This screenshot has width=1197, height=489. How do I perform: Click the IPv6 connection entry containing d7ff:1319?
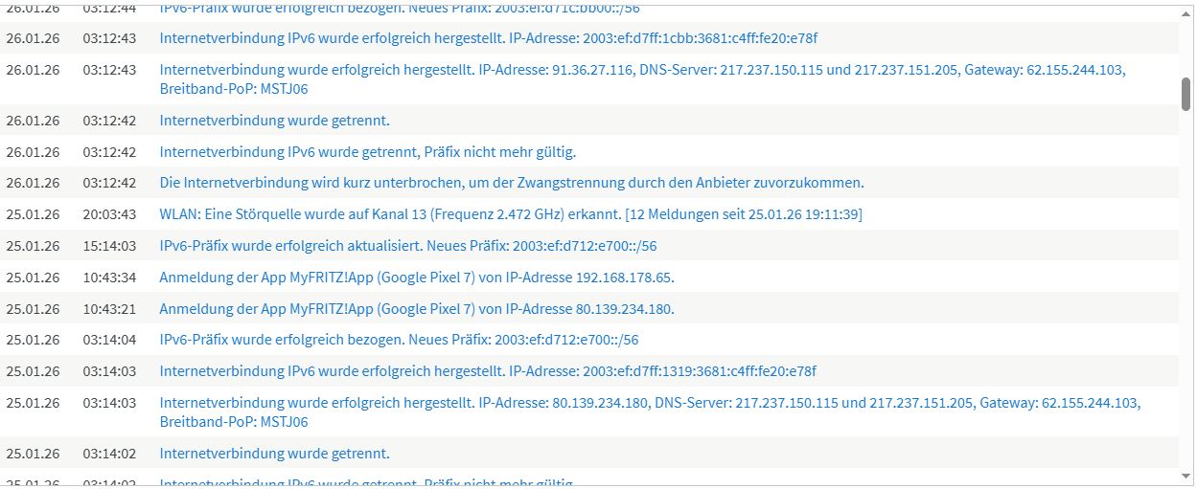487,371
